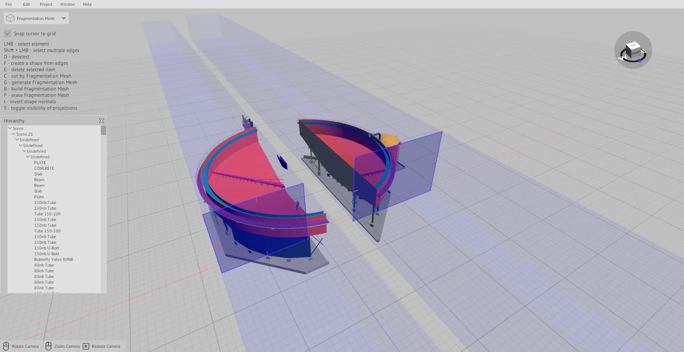Click 'S - toggle visibility of projections' hint
Screen dimensions: 684x352
[x=41, y=108]
